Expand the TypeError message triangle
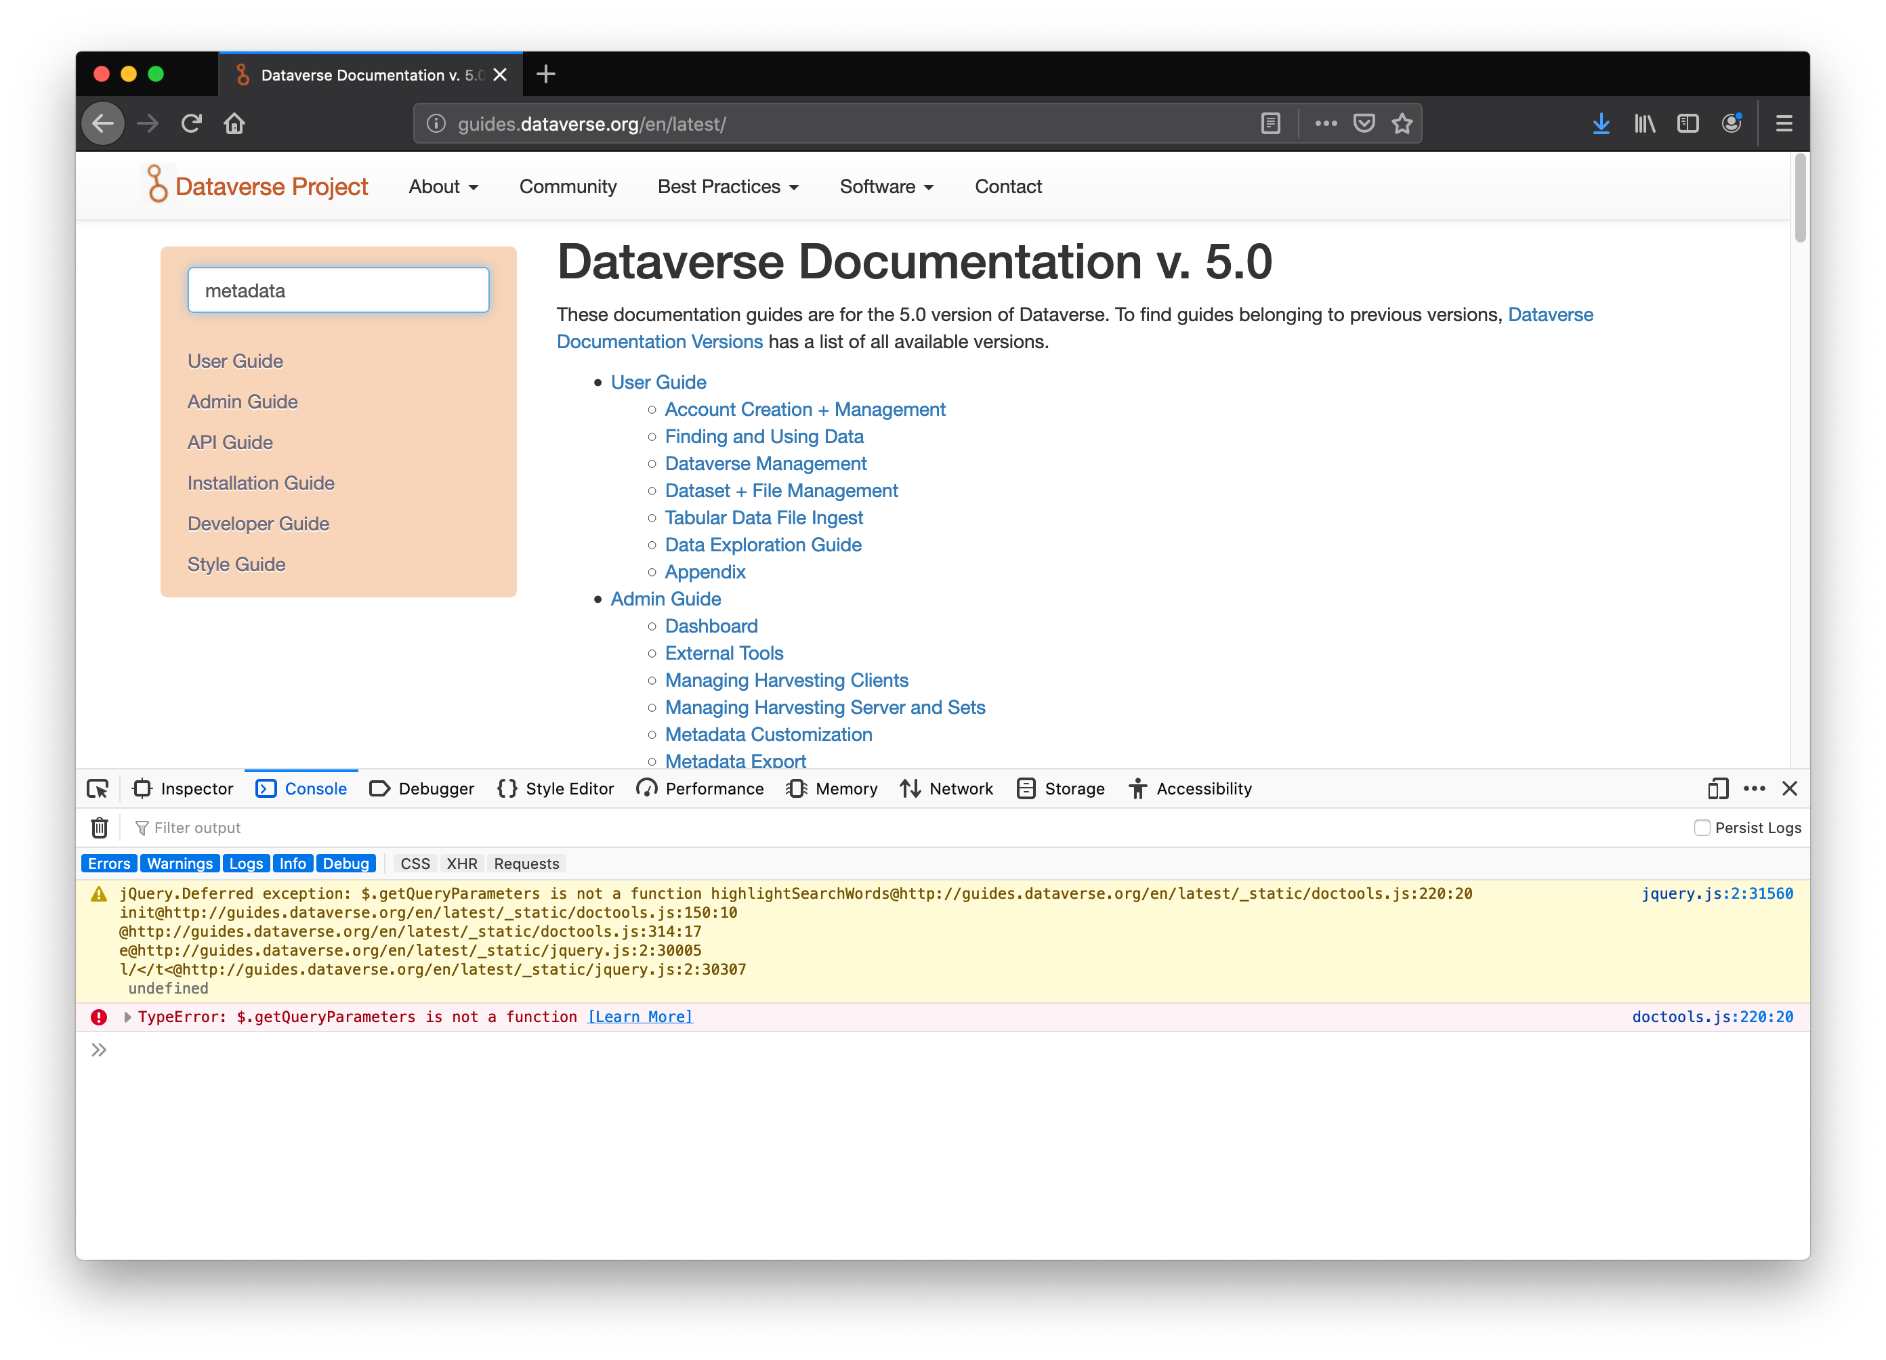The height and width of the screenshot is (1360, 1886). 127,1017
